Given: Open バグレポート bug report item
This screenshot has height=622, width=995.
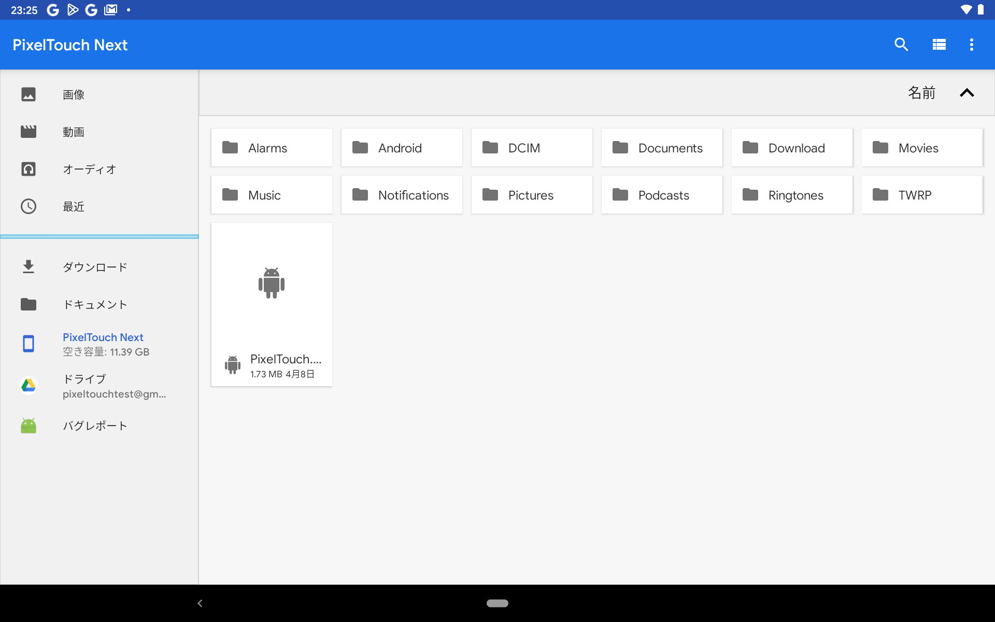Looking at the screenshot, I should pos(95,426).
